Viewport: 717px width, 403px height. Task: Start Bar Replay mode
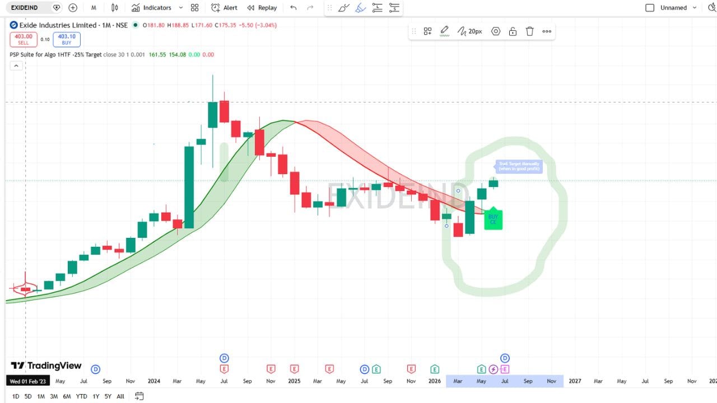[x=262, y=8]
